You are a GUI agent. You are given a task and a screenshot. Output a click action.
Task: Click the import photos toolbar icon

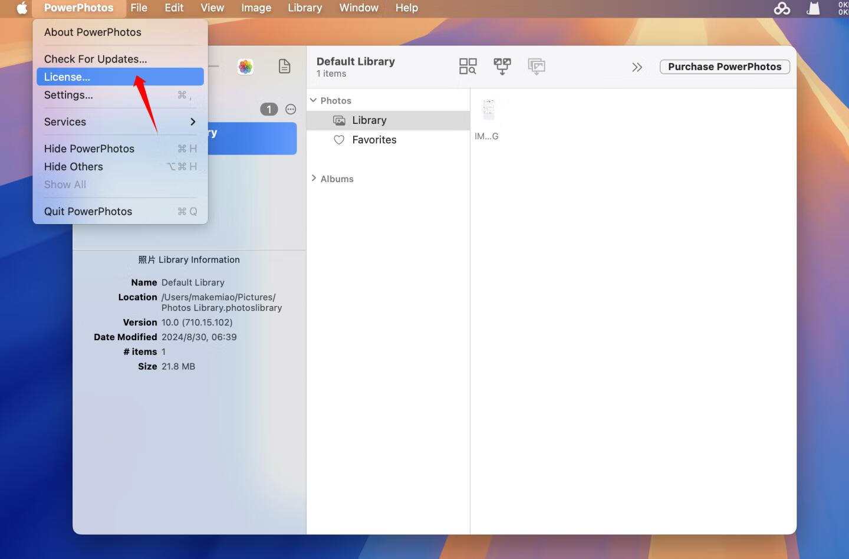pyautogui.click(x=537, y=66)
